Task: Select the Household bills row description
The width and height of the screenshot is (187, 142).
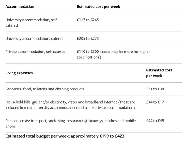Action: (70, 105)
